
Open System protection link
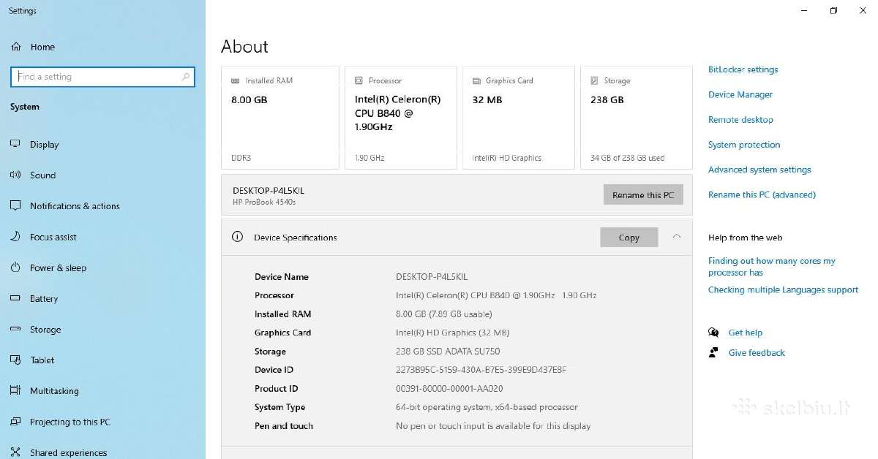point(744,145)
